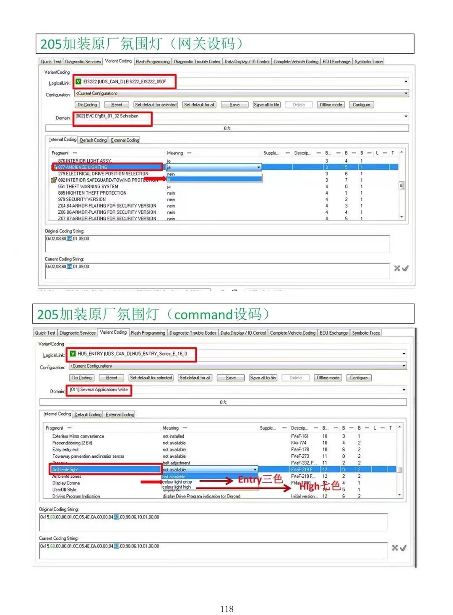The height and width of the screenshot is (615, 453).
Task: Open Symbolic Trace tab in EIS222 window
Action: pos(368,62)
